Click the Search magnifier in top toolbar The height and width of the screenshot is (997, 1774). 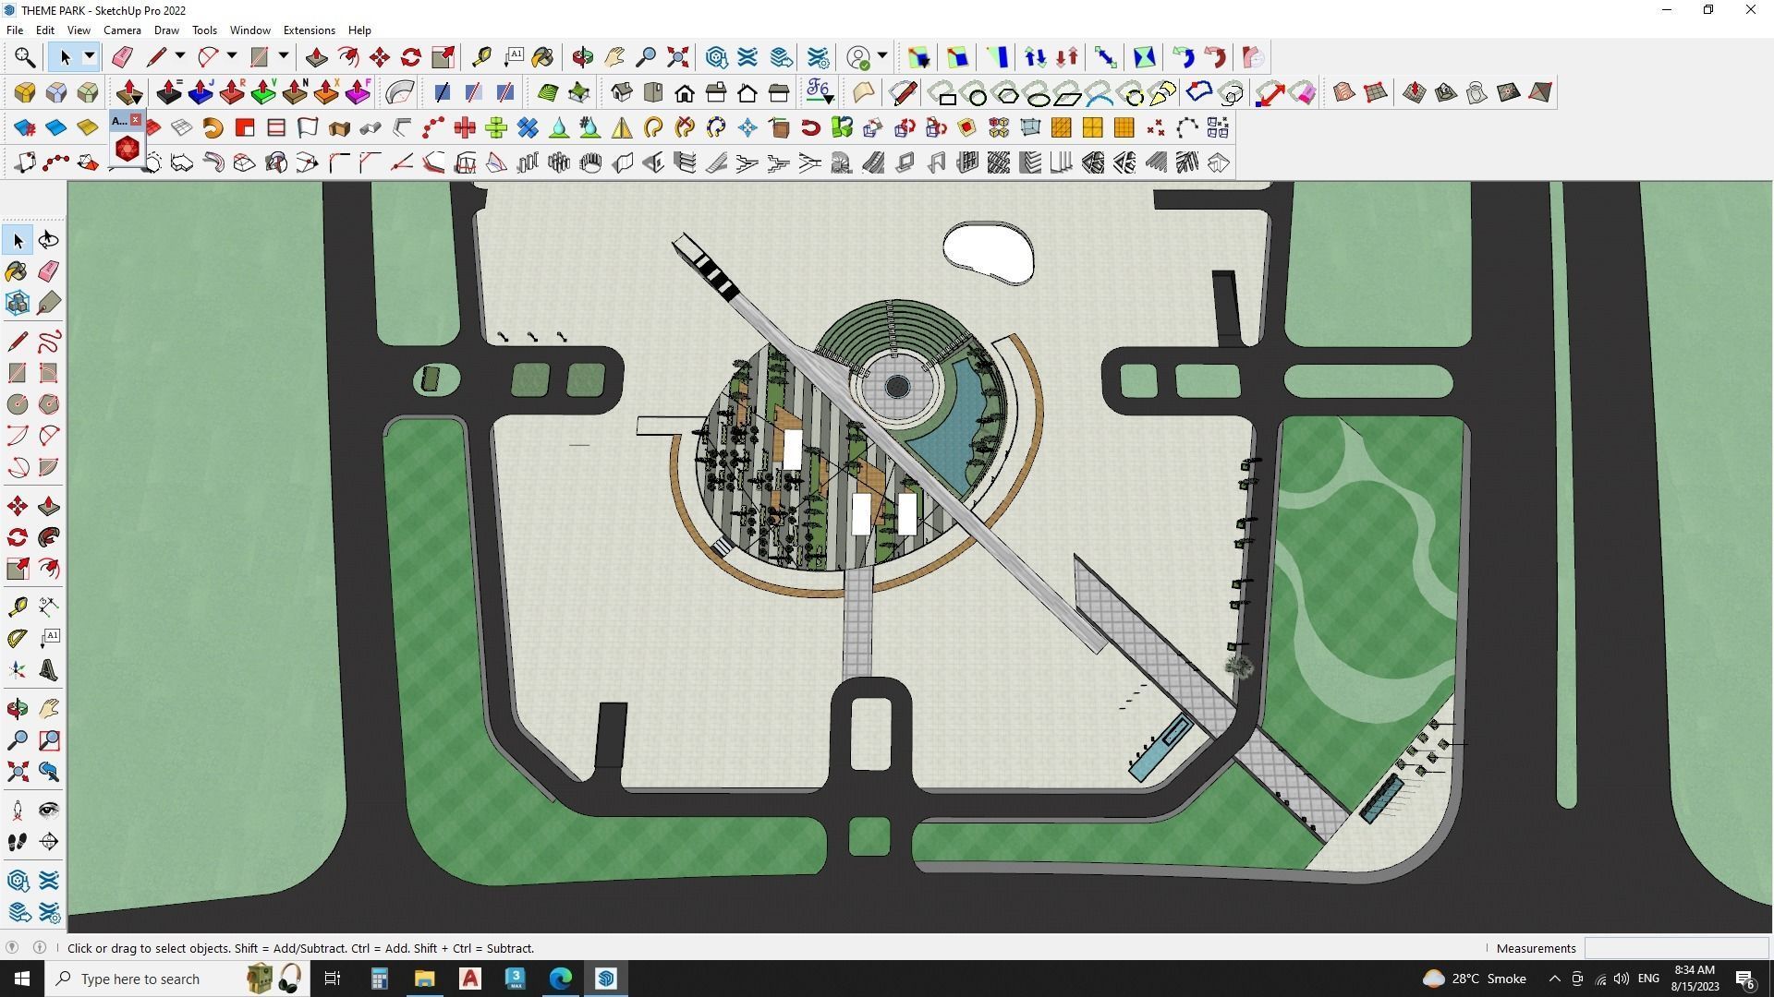point(25,58)
